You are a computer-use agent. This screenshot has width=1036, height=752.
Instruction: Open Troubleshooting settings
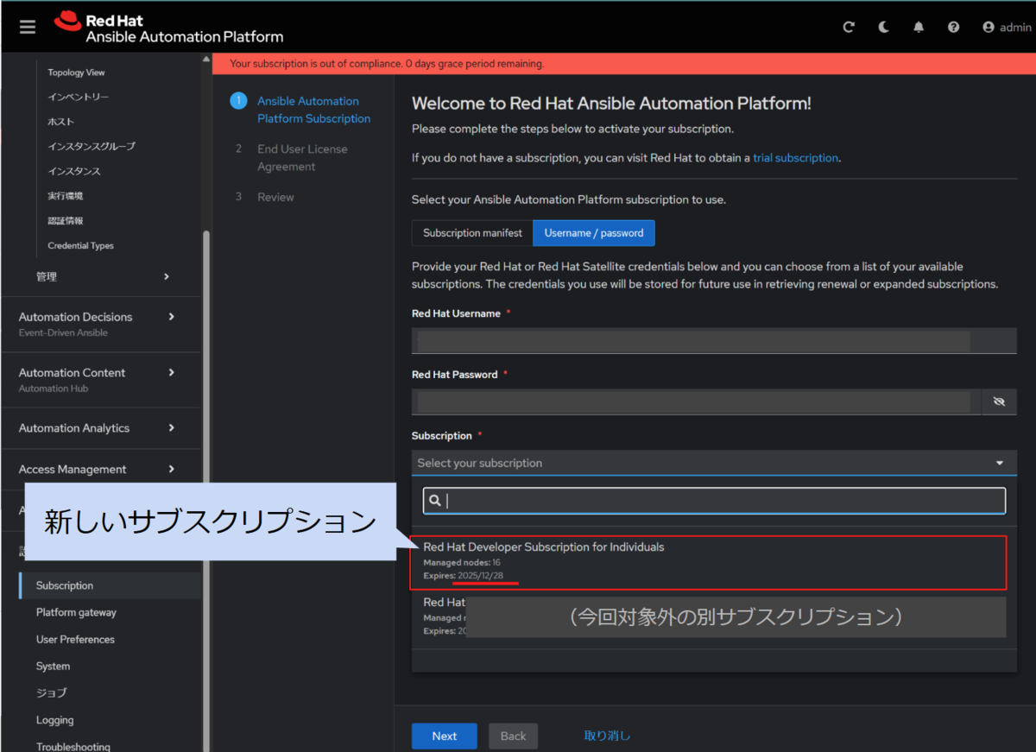(x=73, y=747)
